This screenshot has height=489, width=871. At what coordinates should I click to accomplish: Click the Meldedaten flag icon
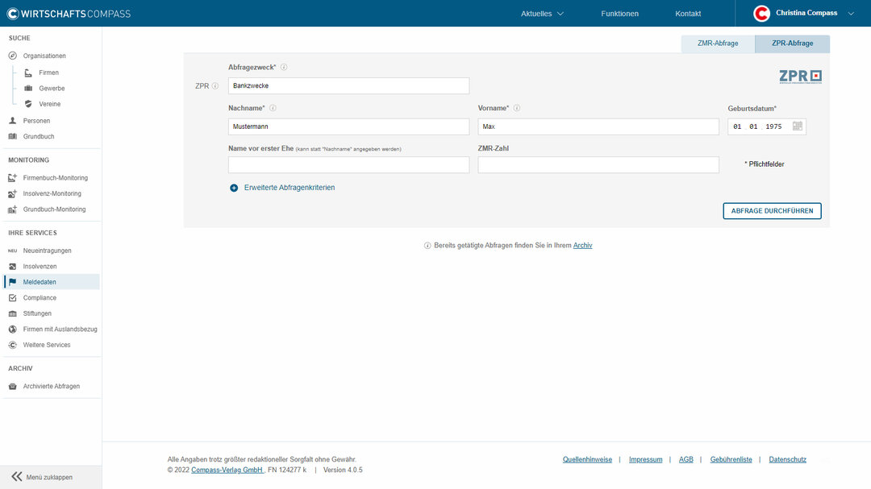click(13, 282)
